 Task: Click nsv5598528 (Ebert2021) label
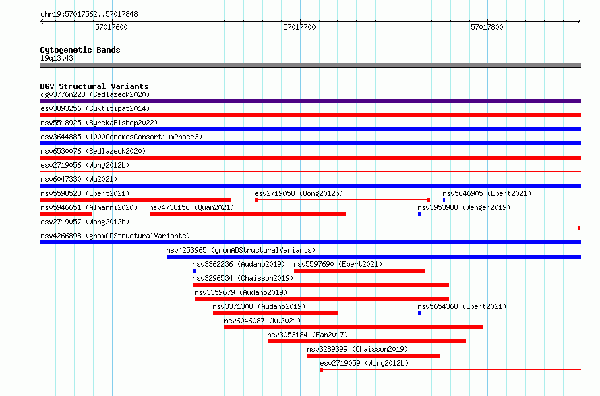tap(85, 193)
